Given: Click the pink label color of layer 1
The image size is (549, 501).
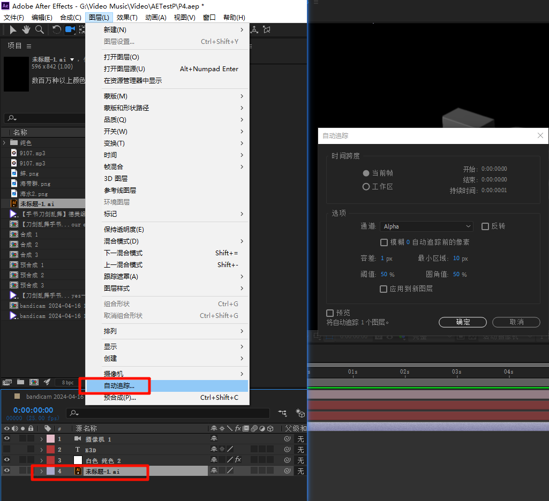Looking at the screenshot, I should click(51, 439).
